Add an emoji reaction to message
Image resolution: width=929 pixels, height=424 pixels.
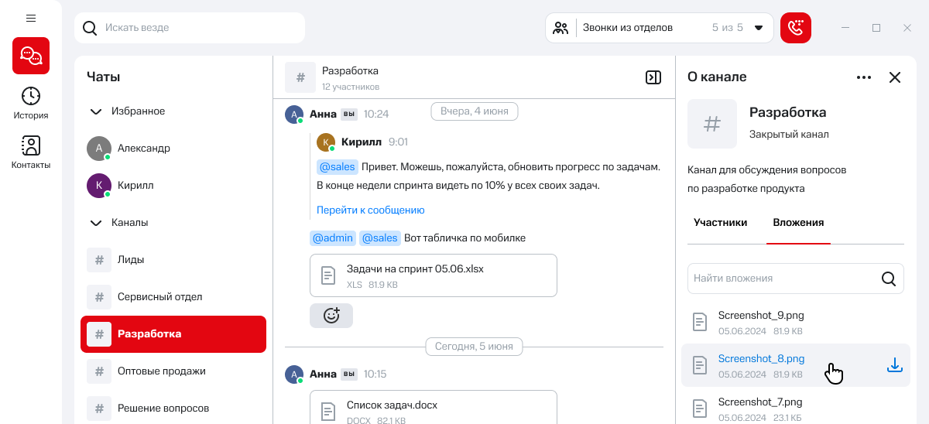pos(331,316)
